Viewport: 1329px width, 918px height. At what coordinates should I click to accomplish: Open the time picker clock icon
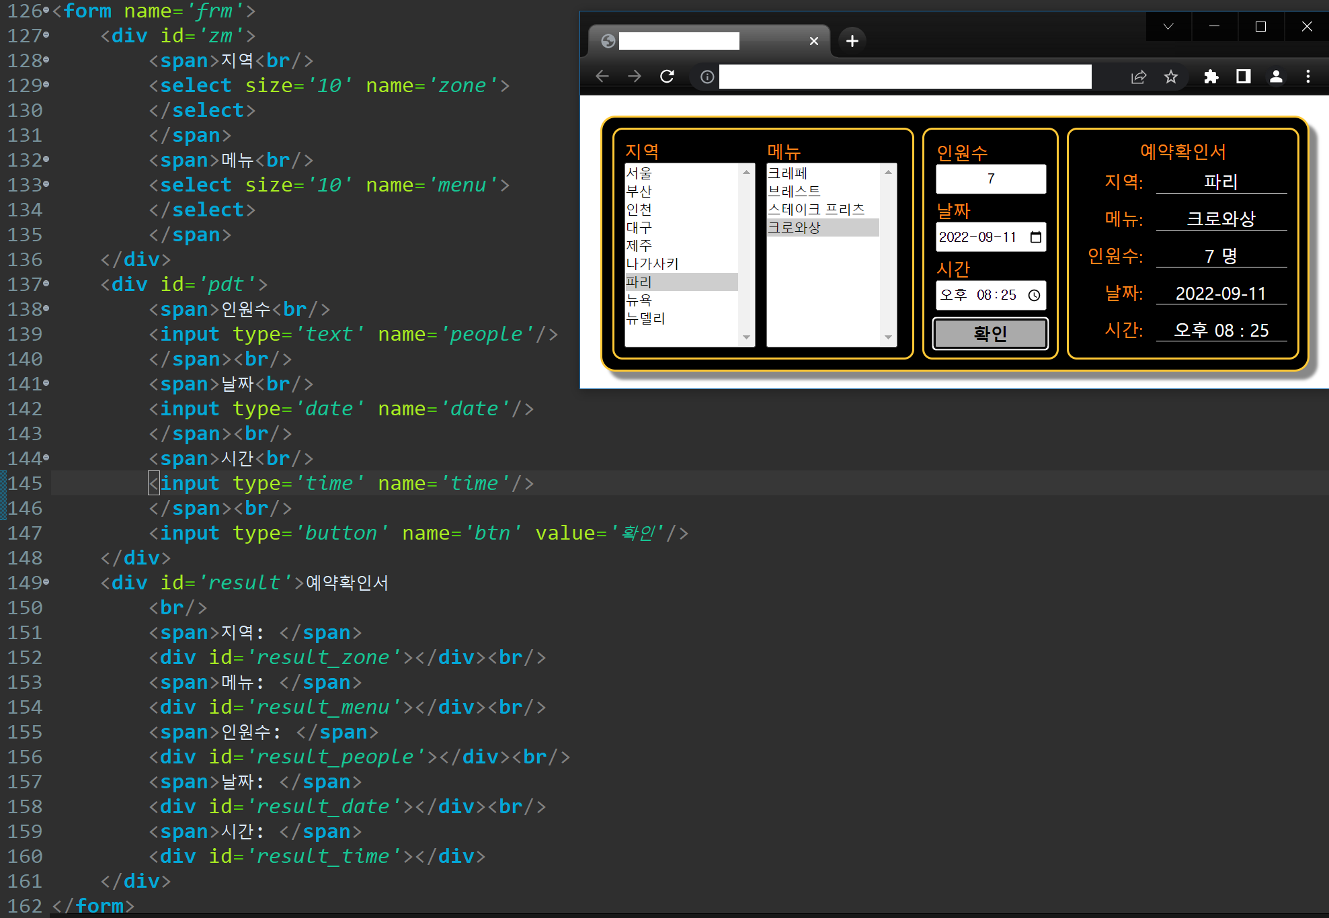click(x=1034, y=296)
